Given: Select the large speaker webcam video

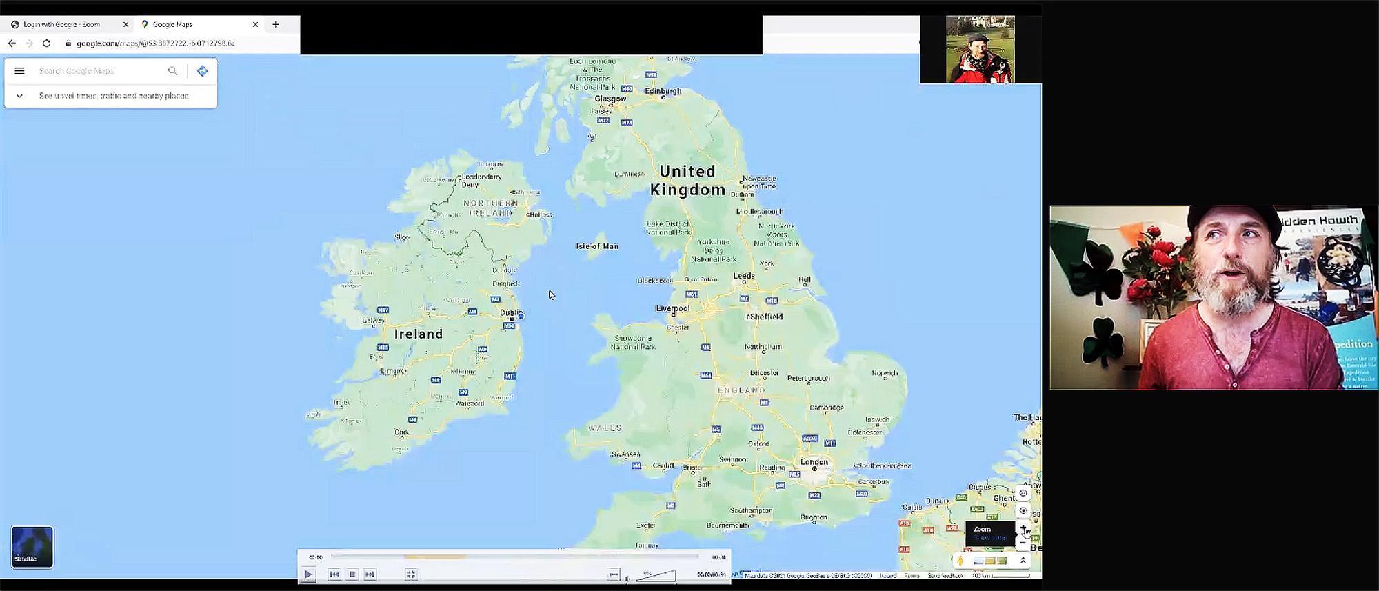Looking at the screenshot, I should 1214,297.
